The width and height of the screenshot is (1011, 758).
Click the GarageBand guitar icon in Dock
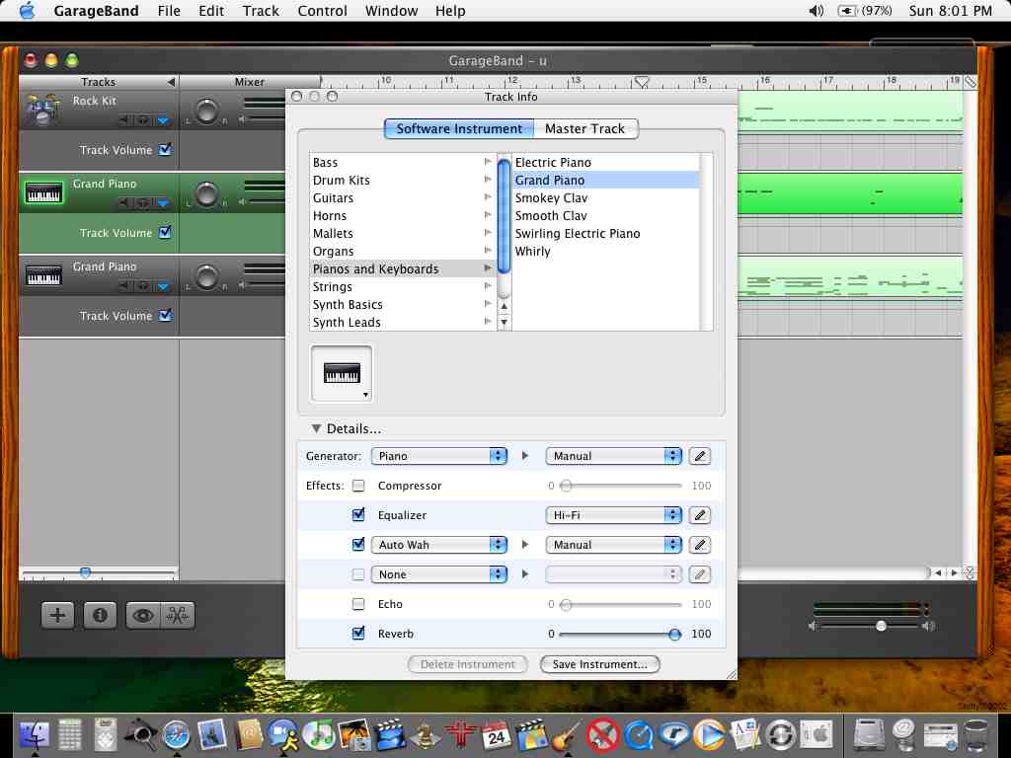click(x=566, y=735)
